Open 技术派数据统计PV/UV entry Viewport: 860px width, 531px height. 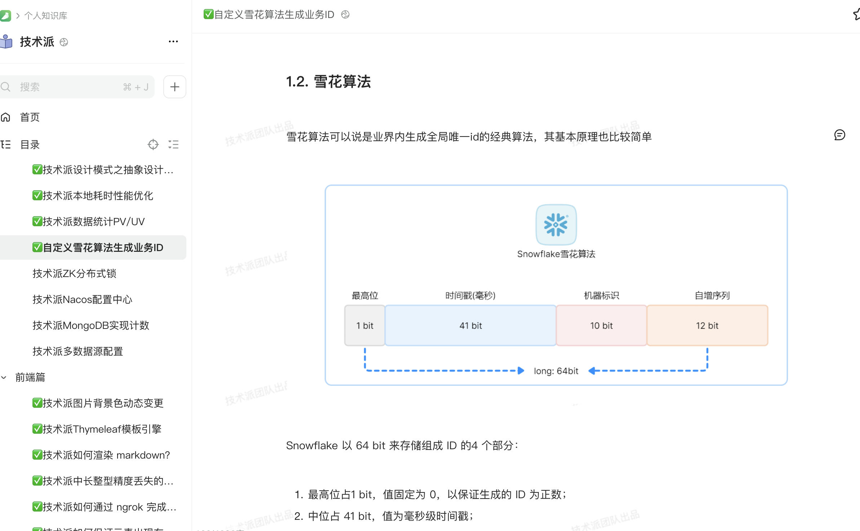pyautogui.click(x=93, y=222)
